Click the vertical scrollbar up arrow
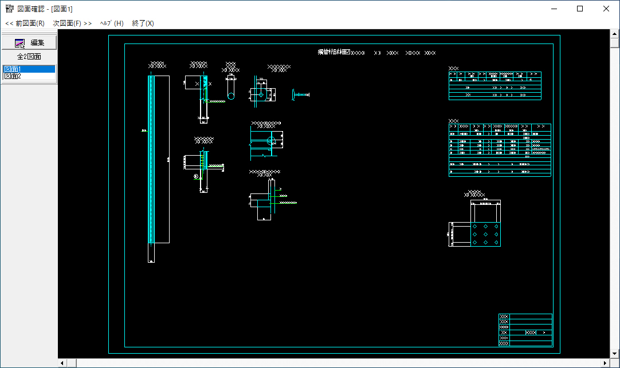The height and width of the screenshot is (368, 620). [614, 34]
